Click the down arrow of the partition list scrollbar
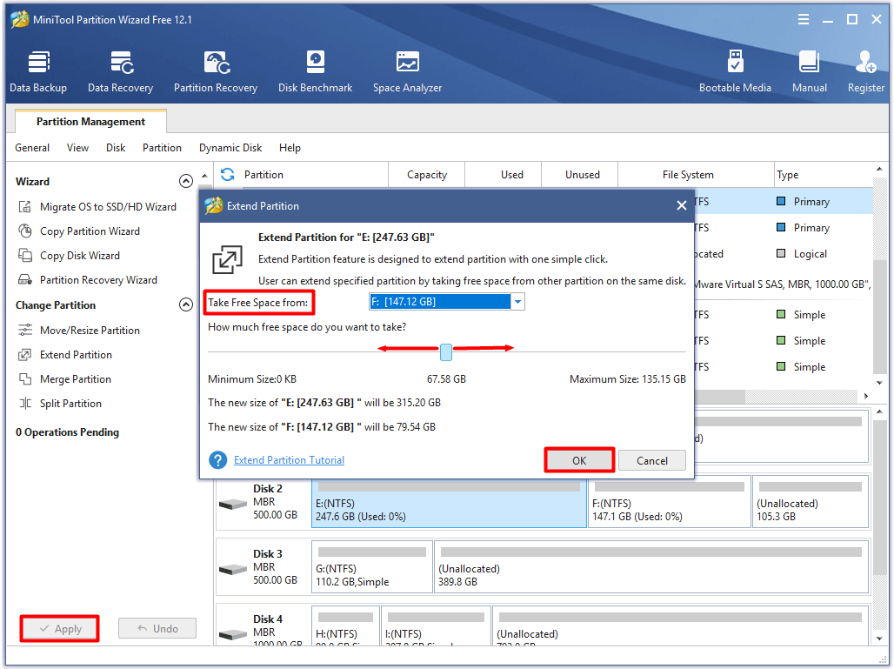This screenshot has width=894, height=669. [x=879, y=383]
